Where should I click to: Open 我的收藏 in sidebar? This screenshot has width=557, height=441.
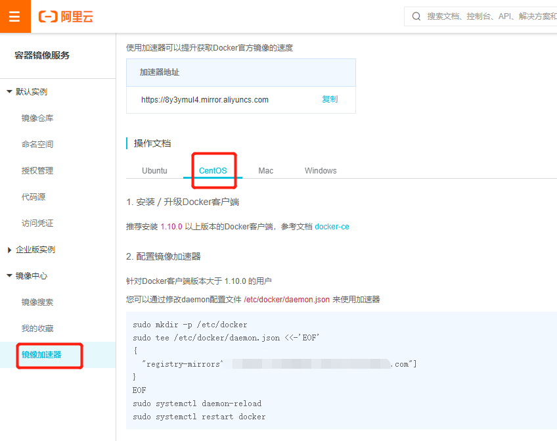[37, 329]
